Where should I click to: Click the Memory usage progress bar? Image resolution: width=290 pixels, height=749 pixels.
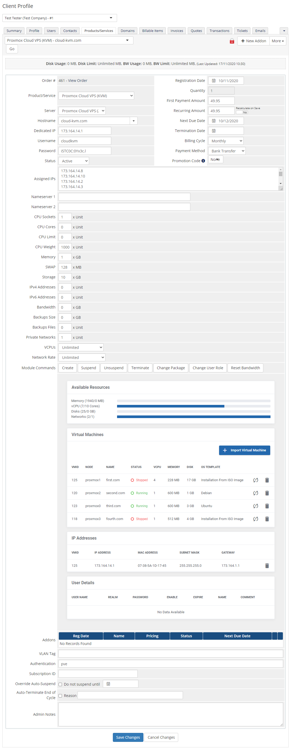click(x=194, y=401)
